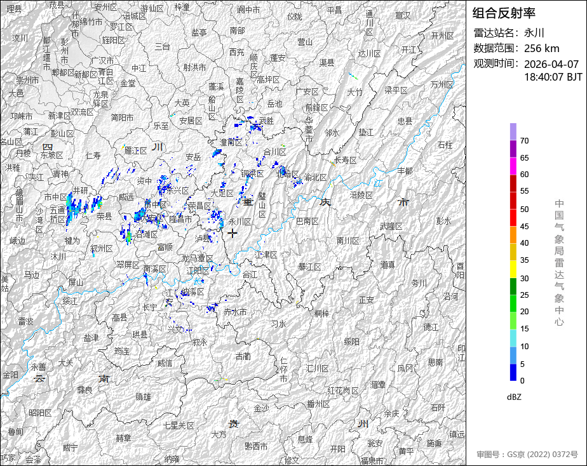Select the 威远 map label

tap(126, 197)
